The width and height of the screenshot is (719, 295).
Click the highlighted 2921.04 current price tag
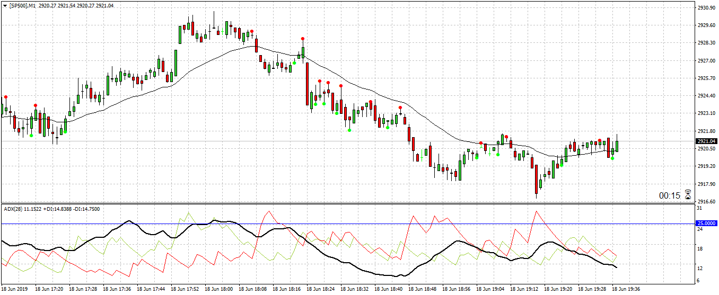pyautogui.click(x=706, y=141)
